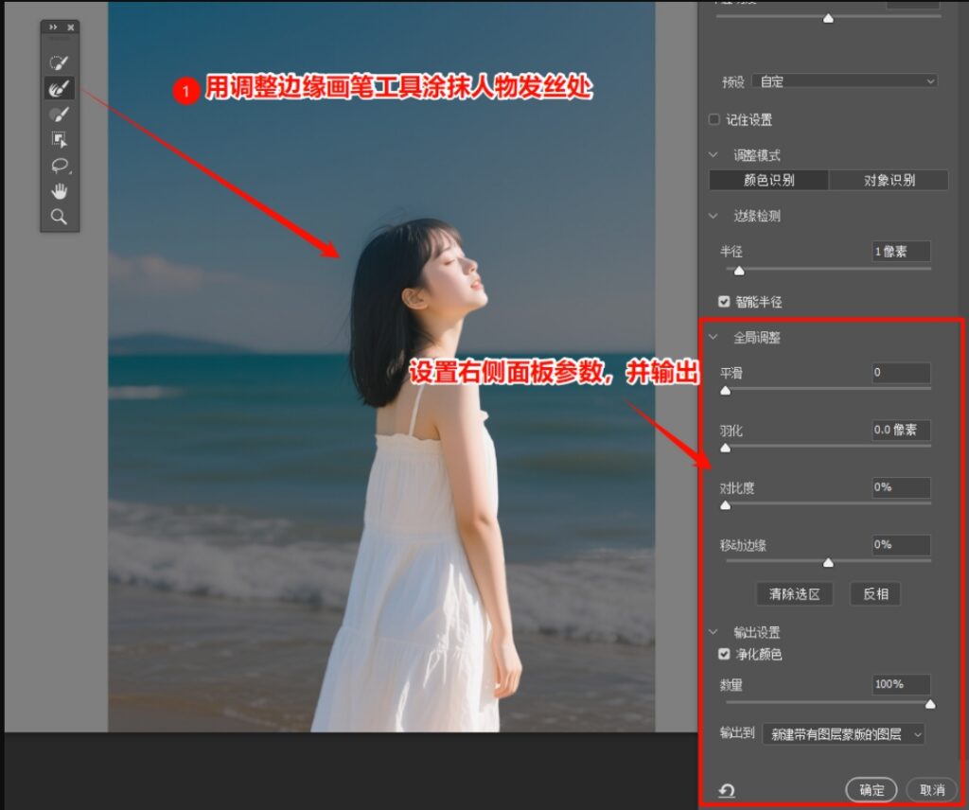Select the Zoom tool
The height and width of the screenshot is (810, 969).
coord(60,217)
